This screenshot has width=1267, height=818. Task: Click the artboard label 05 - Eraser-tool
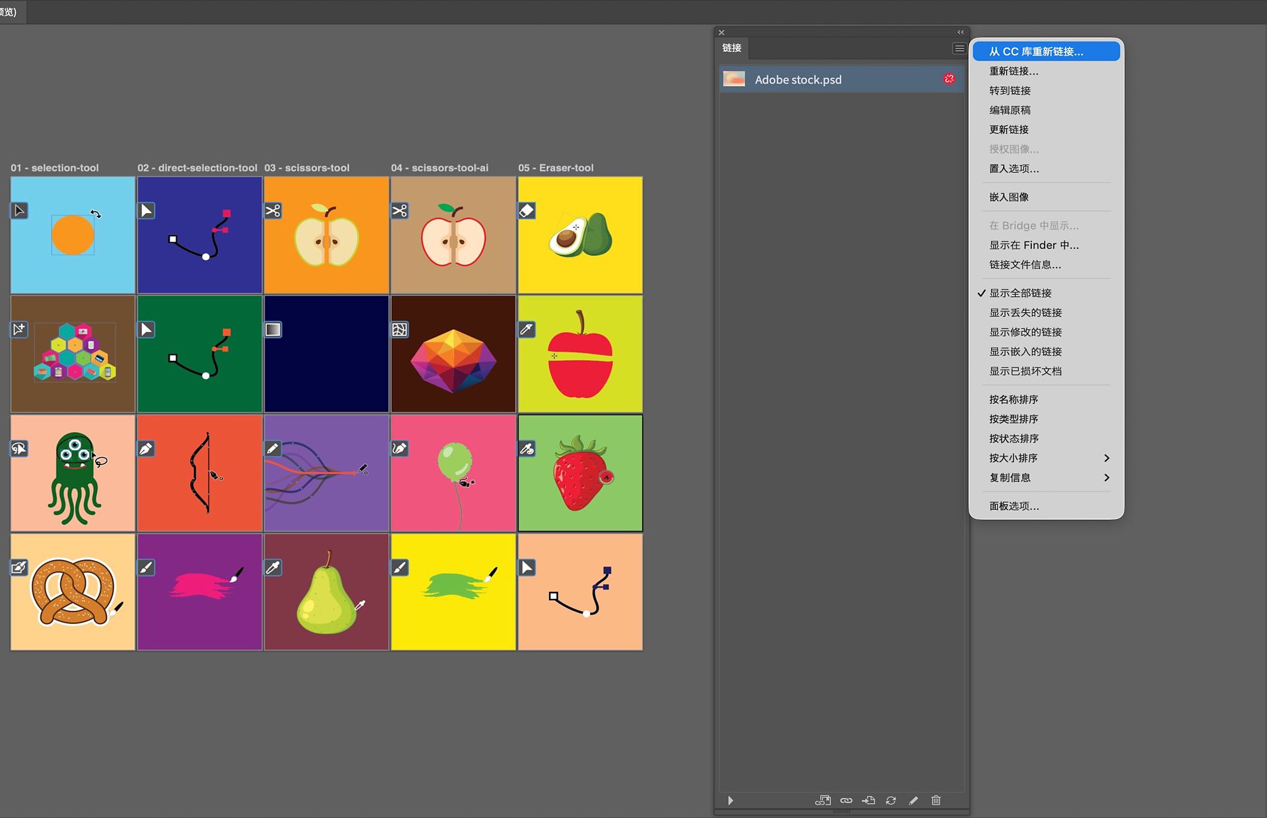[556, 168]
